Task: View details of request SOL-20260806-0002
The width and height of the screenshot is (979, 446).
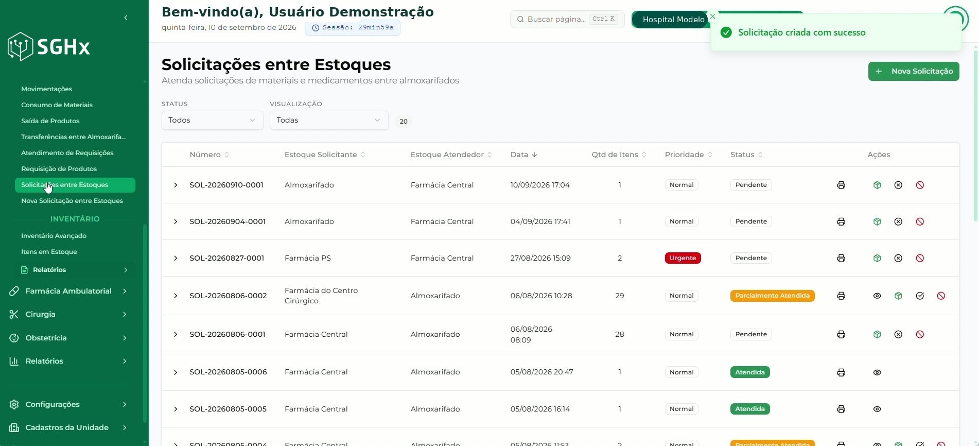Action: [x=877, y=296]
